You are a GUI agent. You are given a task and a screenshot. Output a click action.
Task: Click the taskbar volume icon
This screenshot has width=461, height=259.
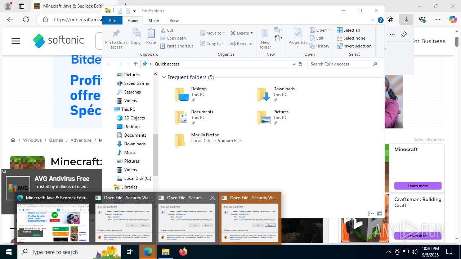[415, 252]
